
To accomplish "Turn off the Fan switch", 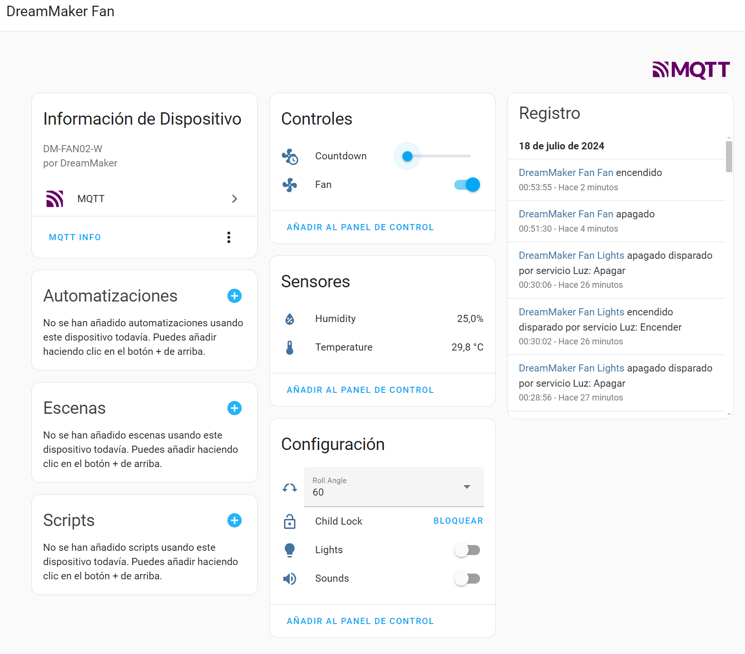I will [x=467, y=185].
